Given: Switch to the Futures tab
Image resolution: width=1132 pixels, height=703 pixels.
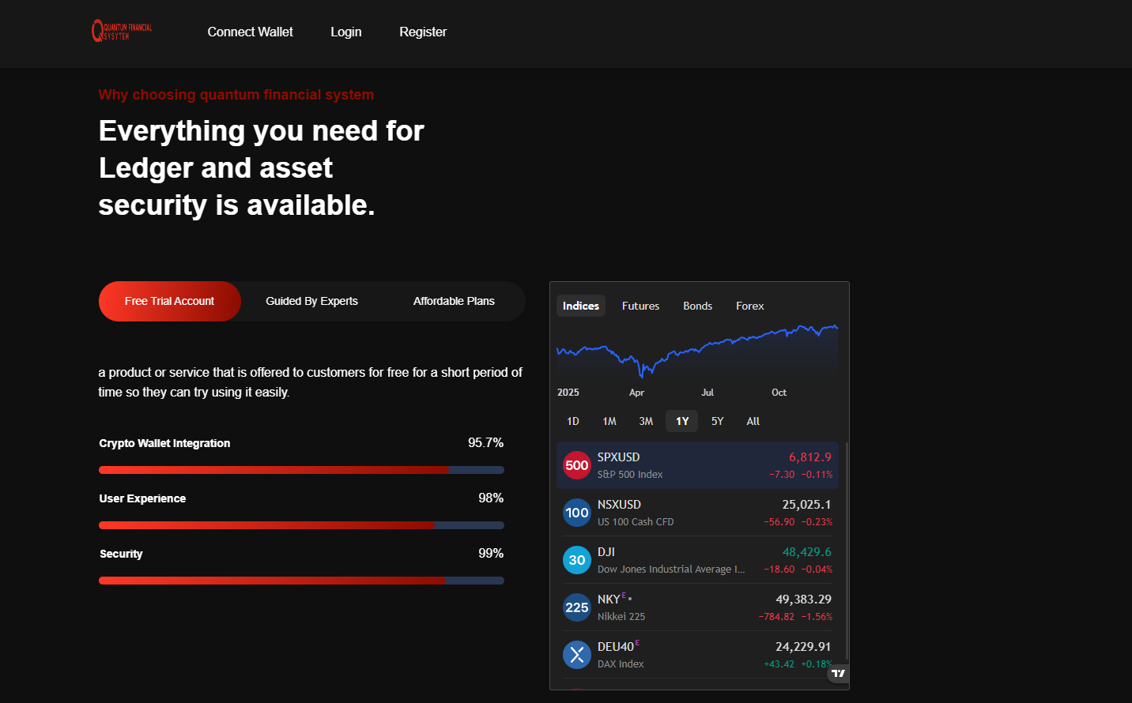Looking at the screenshot, I should [640, 306].
